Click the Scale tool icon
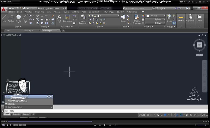The width and height of the screenshot is (210, 128). click(x=42, y=23)
